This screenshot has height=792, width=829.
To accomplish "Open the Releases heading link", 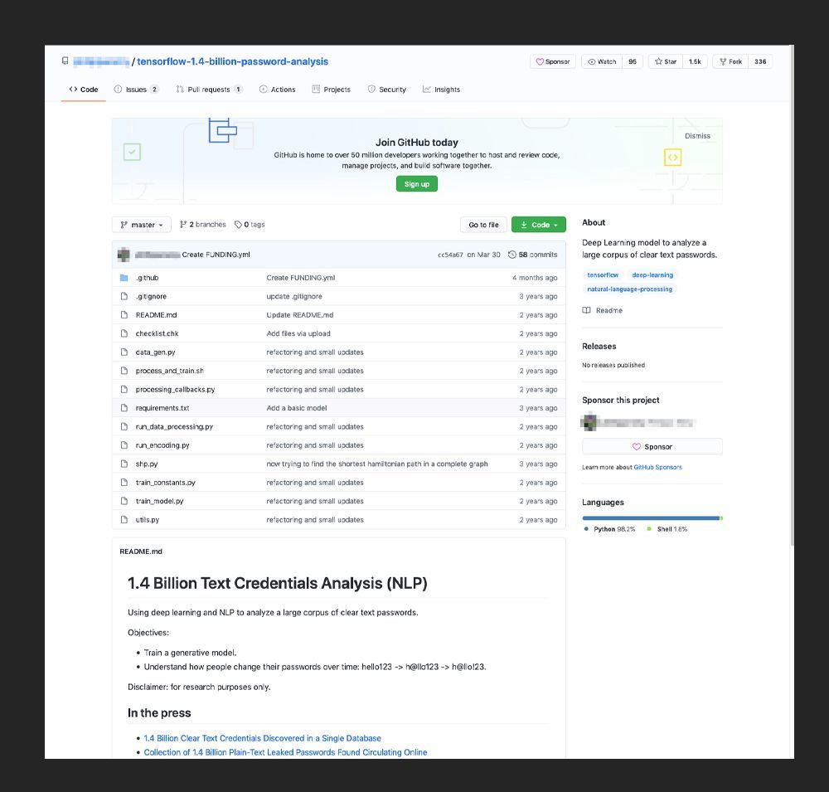I will coord(599,346).
